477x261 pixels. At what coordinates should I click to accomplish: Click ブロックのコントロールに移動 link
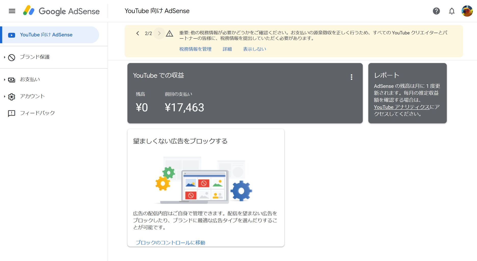coord(170,242)
